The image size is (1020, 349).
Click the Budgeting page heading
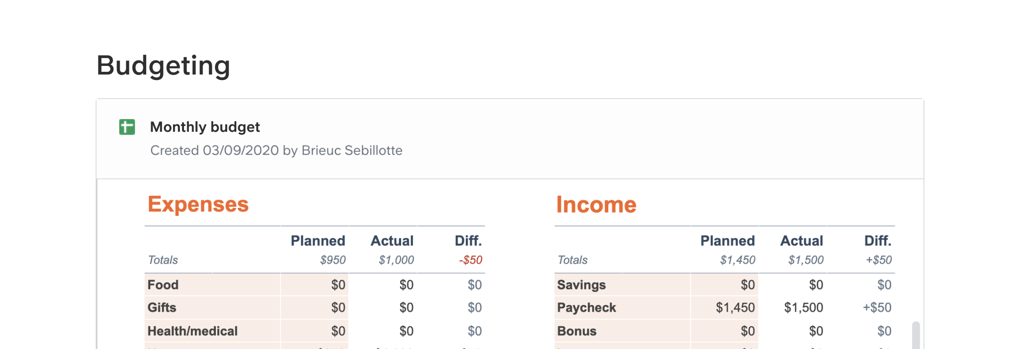(163, 65)
